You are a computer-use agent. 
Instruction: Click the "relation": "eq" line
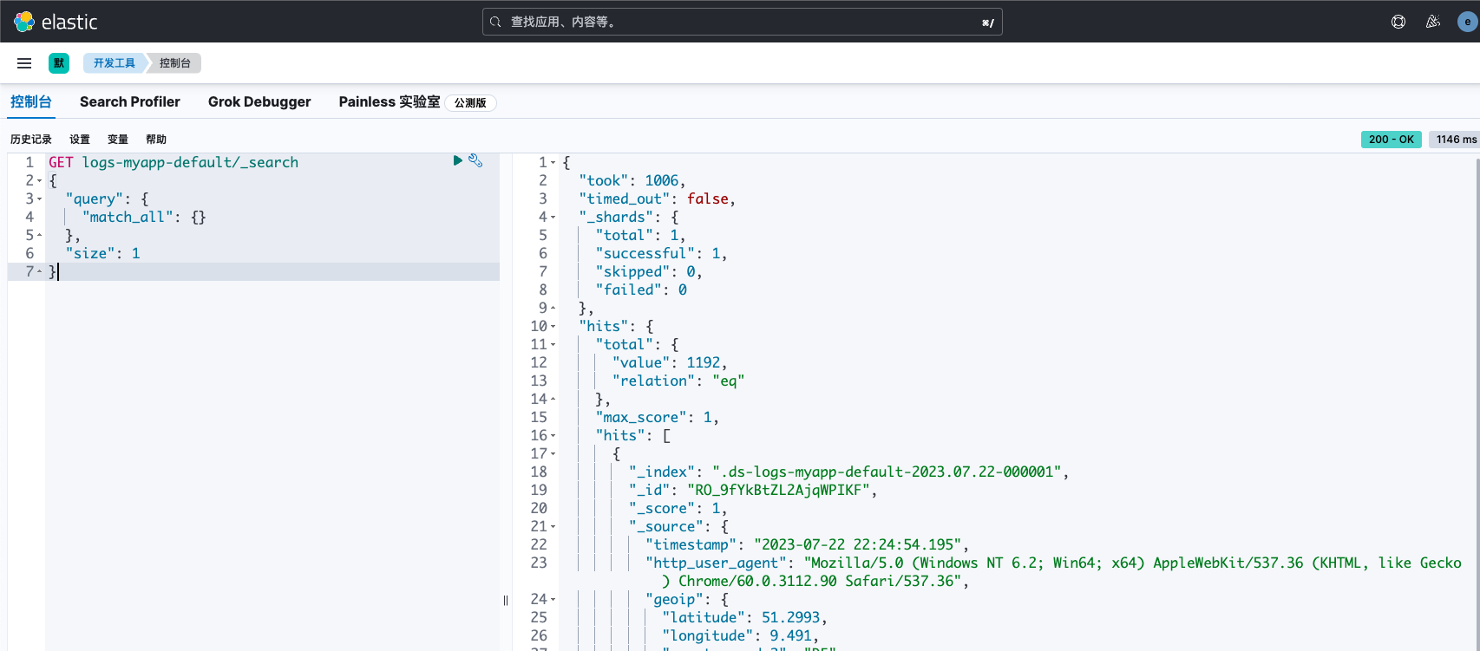[x=678, y=381]
